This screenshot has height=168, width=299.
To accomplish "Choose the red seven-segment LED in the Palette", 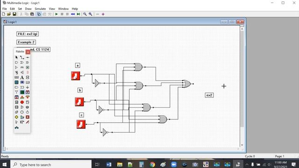I will point(28,72).
